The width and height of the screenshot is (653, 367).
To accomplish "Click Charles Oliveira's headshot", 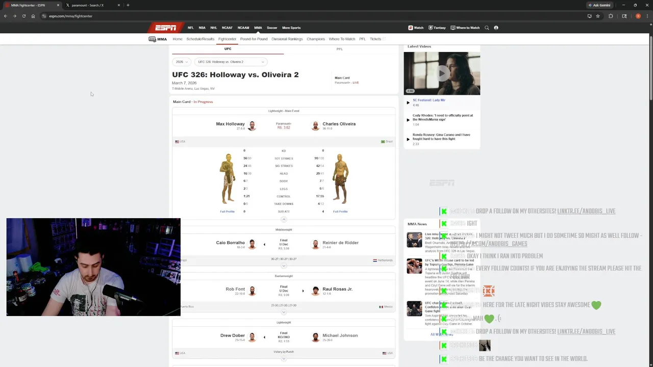I will tap(315, 125).
